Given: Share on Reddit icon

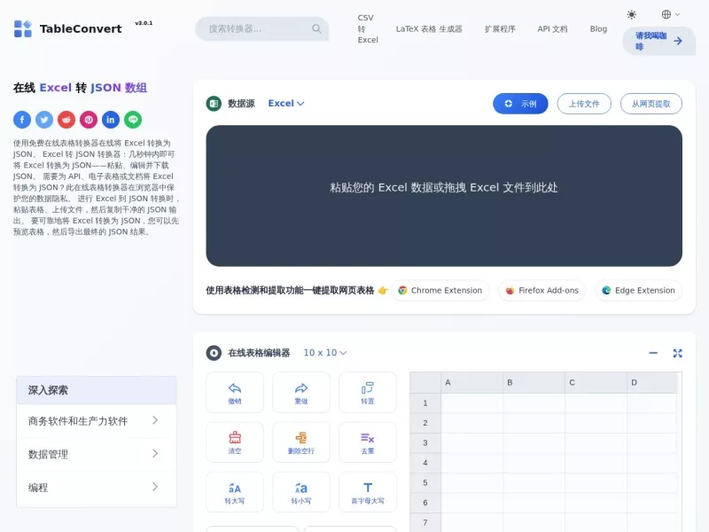Looking at the screenshot, I should (x=66, y=120).
